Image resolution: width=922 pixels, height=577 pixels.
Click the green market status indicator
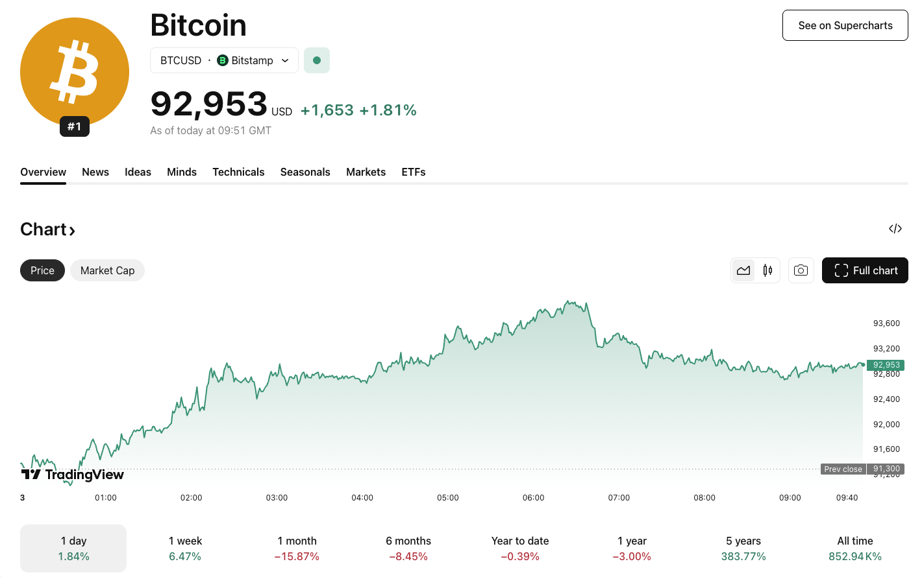tap(317, 60)
